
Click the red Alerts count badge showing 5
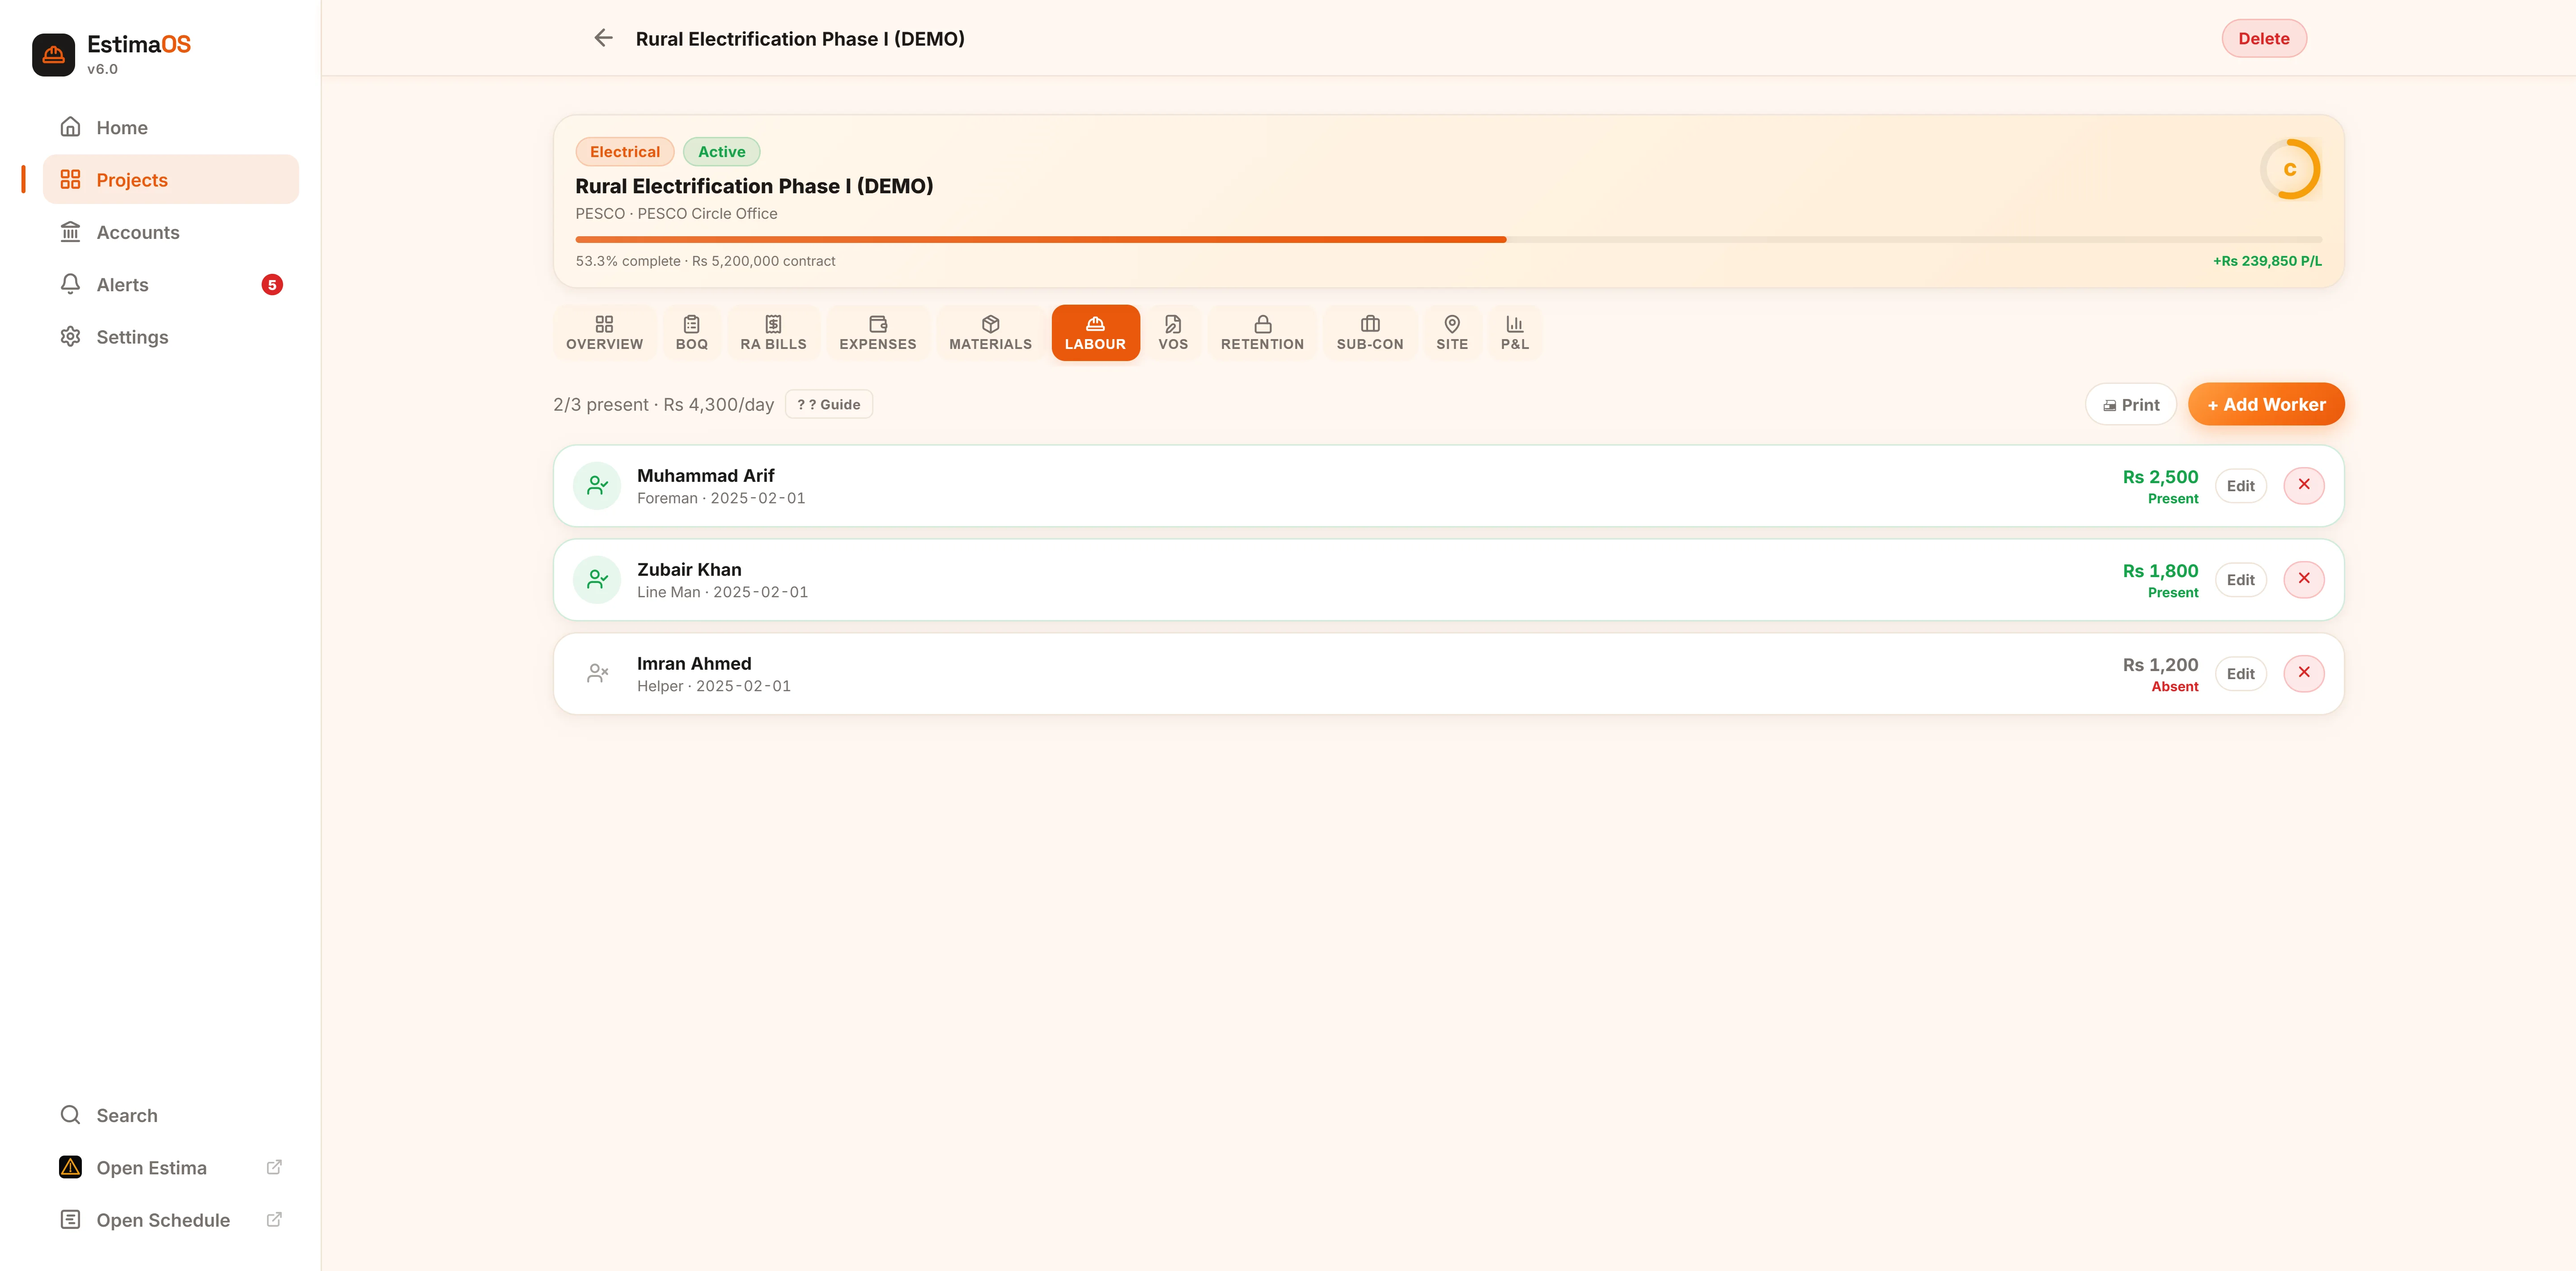coord(272,285)
